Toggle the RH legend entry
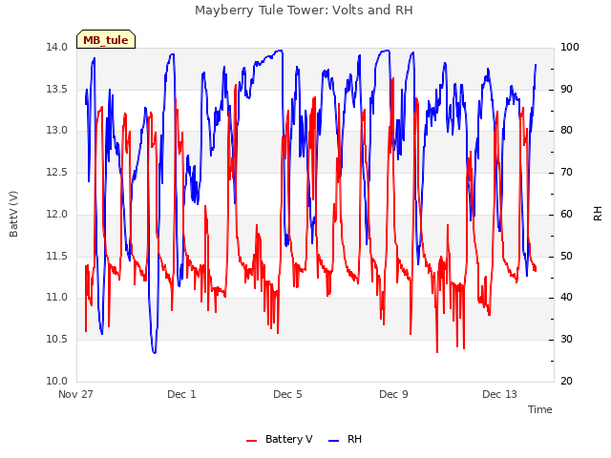The height and width of the screenshot is (458, 611). point(345,439)
